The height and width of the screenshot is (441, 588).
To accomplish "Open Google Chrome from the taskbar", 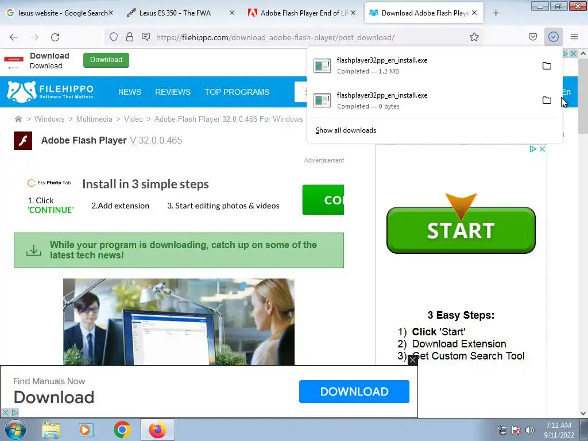I will click(122, 430).
